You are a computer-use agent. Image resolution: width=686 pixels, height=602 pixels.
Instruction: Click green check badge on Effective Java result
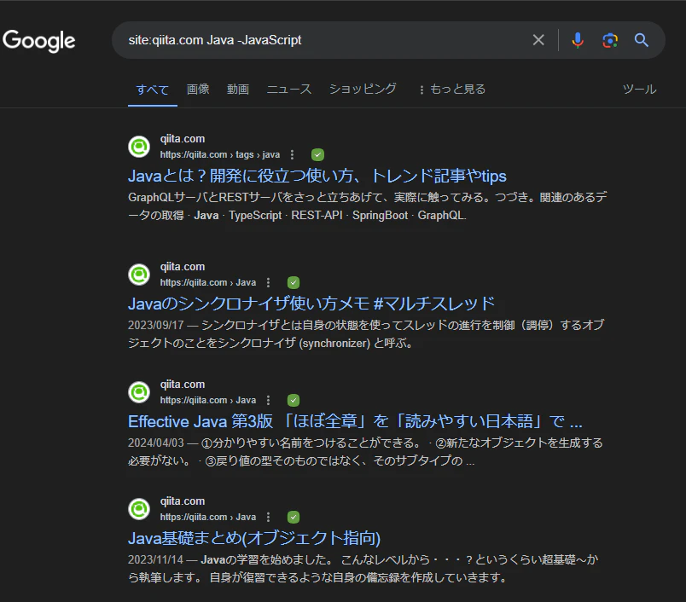(x=294, y=401)
